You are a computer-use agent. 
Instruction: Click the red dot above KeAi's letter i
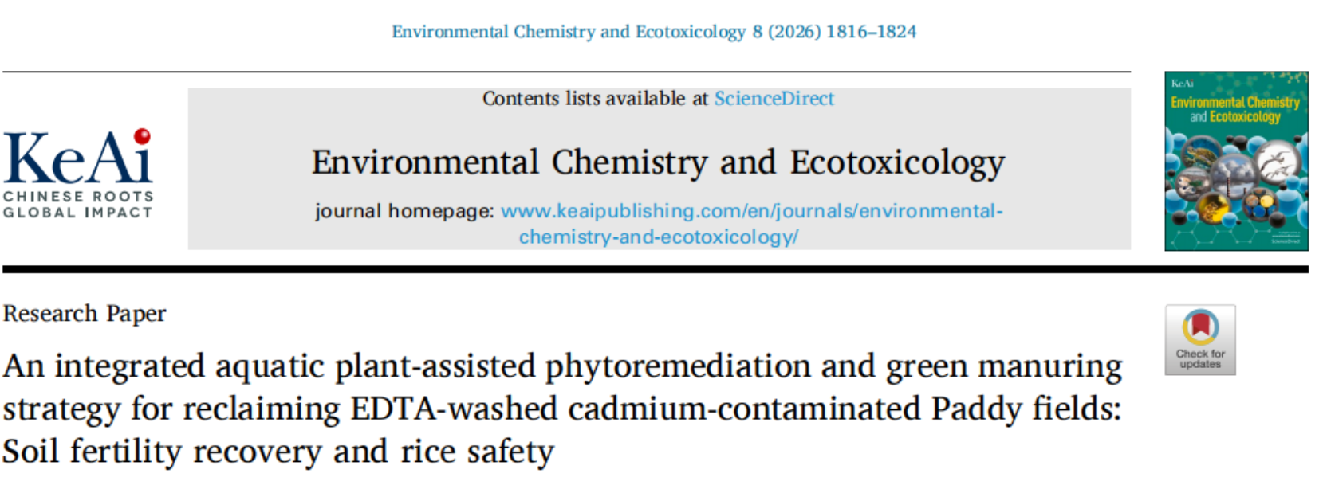pos(142,136)
